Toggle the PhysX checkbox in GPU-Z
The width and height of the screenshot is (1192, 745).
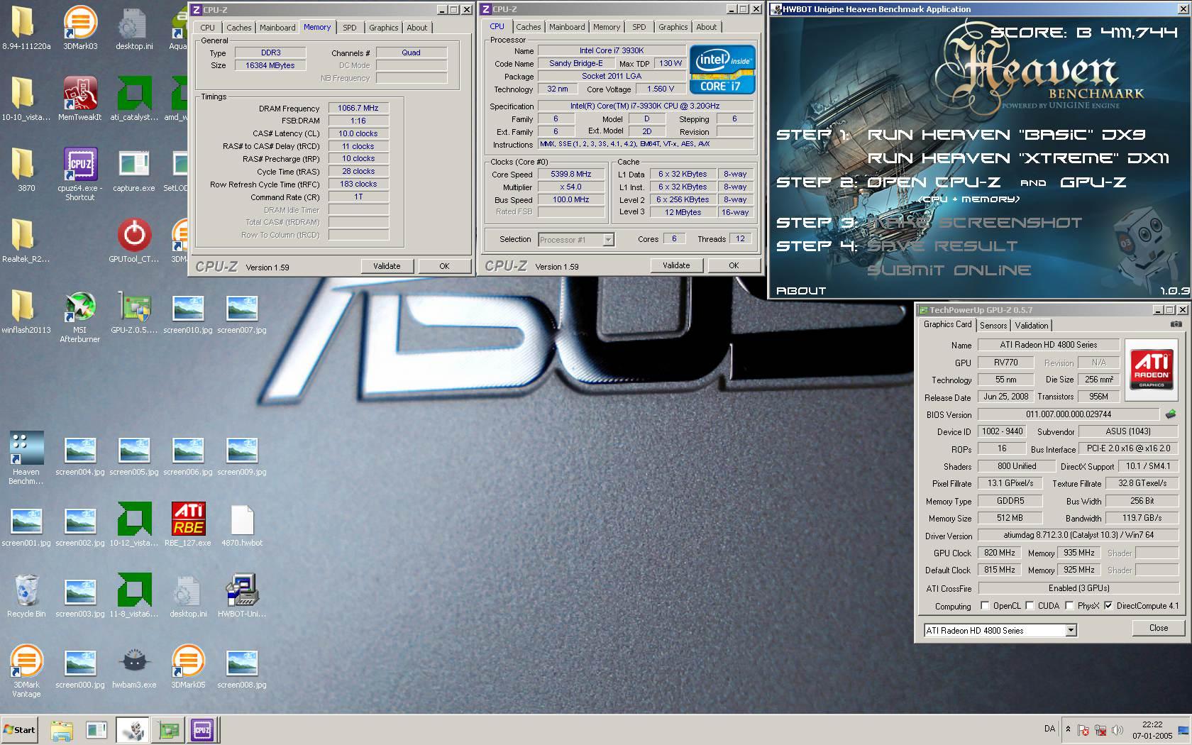tap(1069, 605)
